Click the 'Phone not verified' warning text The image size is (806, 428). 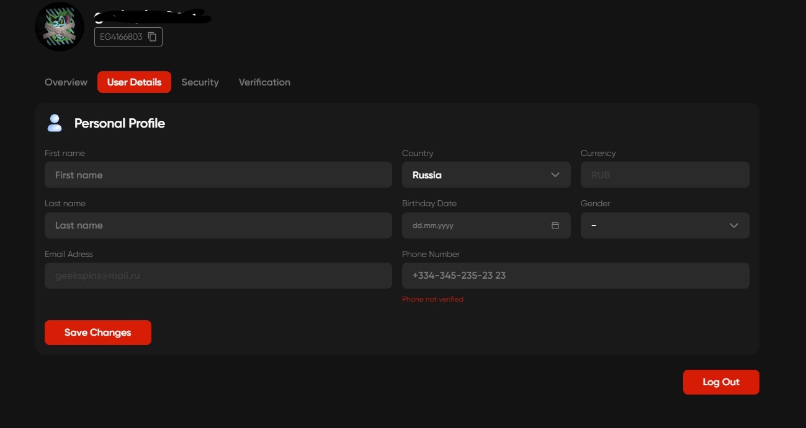(x=432, y=299)
